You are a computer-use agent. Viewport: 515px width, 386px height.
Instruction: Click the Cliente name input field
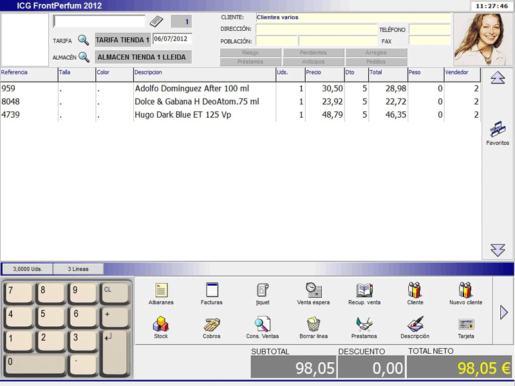353,17
